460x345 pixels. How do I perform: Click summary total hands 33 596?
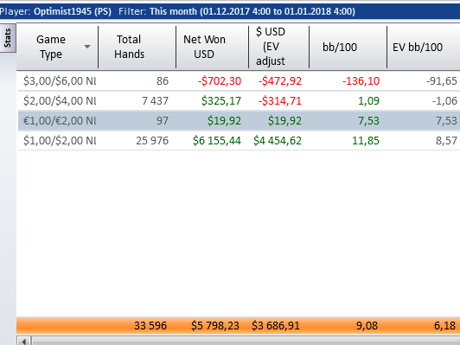[150, 326]
